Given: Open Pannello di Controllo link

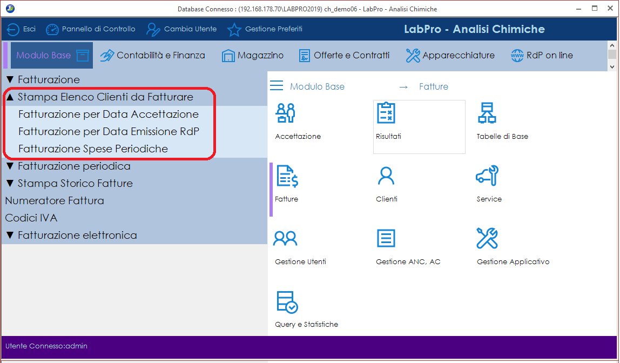Looking at the screenshot, I should (98, 29).
